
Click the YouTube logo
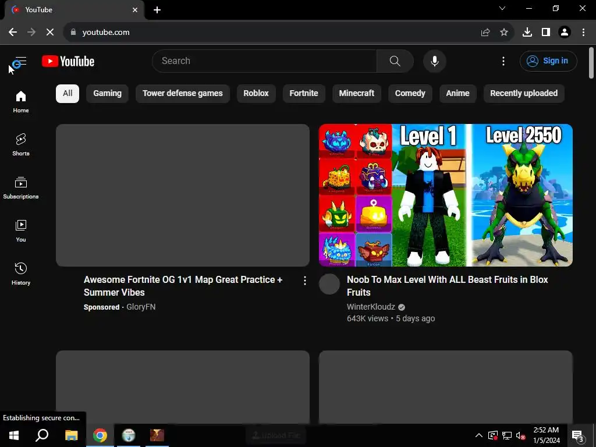(68, 61)
